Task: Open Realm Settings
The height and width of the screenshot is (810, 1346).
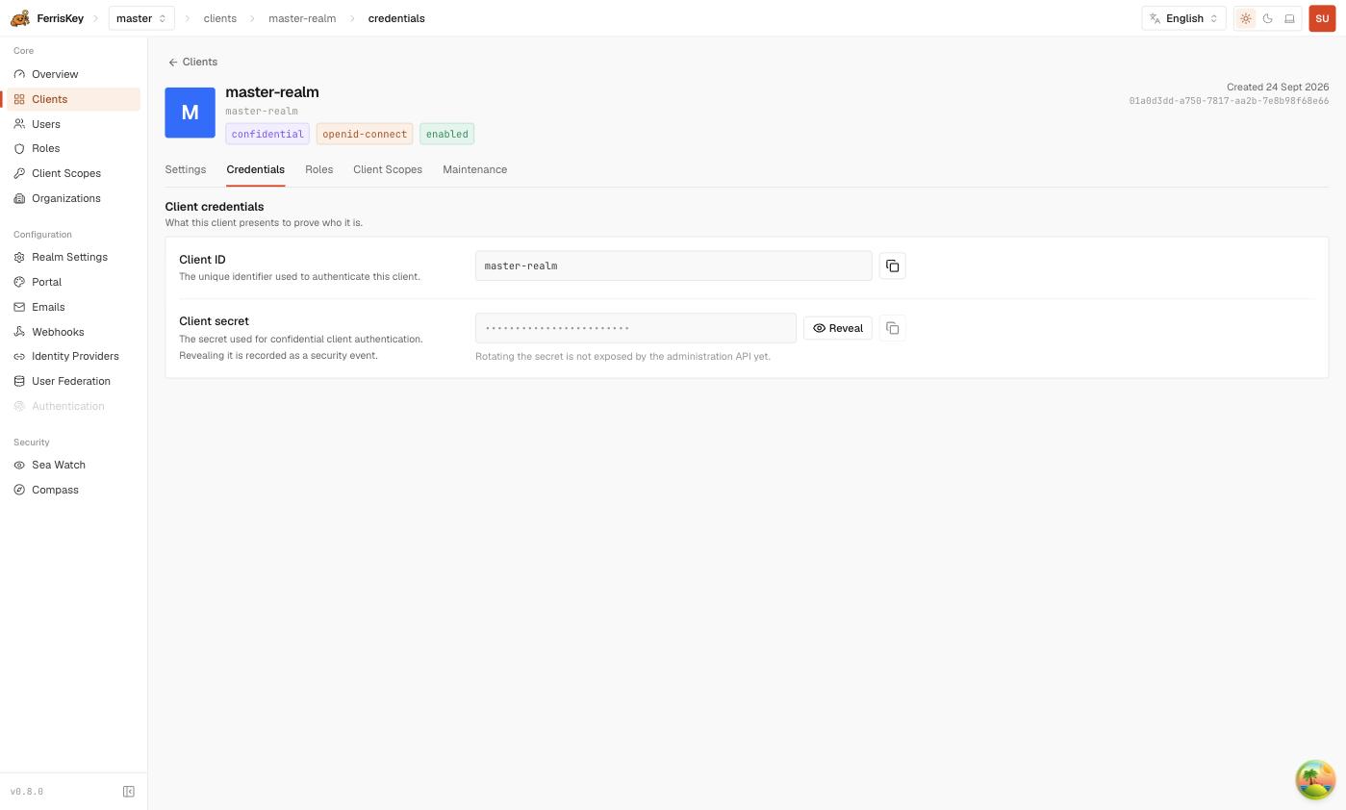Action: [73, 257]
